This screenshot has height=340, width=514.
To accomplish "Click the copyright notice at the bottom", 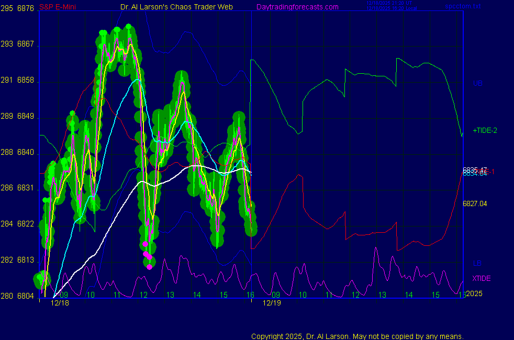I will coord(357,336).
